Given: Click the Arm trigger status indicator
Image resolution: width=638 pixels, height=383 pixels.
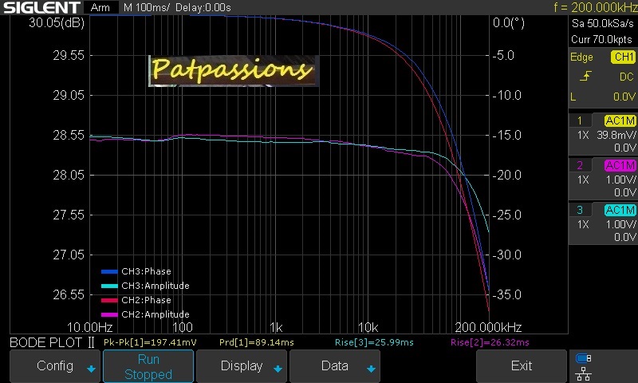Looking at the screenshot, I should coord(100,8).
